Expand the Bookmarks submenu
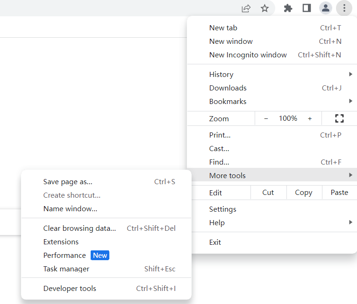 (x=272, y=101)
